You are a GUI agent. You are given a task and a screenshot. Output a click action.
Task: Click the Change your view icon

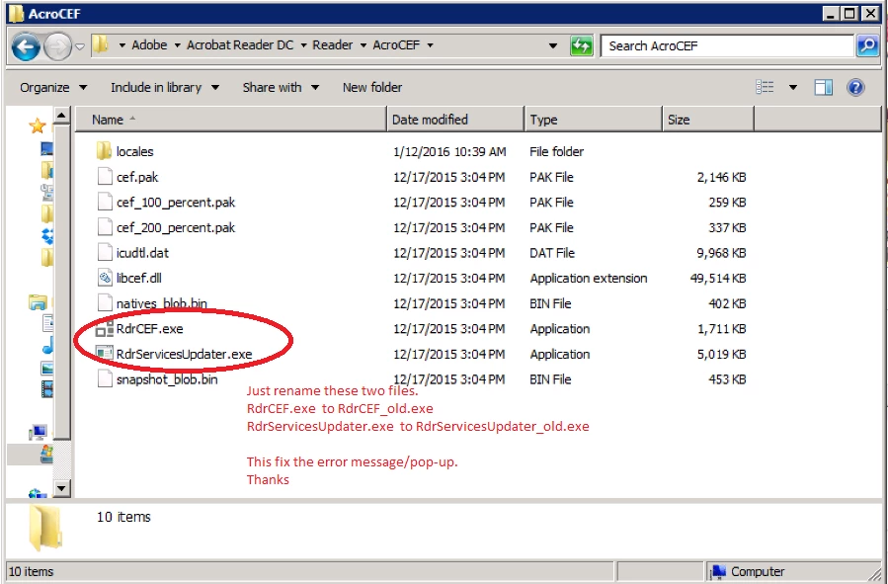click(x=765, y=87)
